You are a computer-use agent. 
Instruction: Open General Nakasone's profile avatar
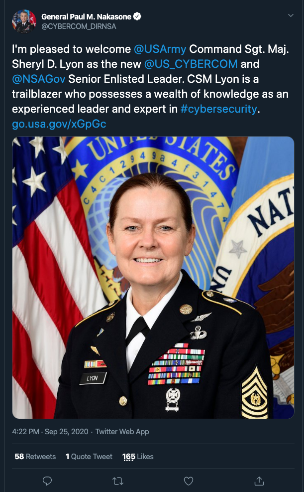tap(24, 21)
